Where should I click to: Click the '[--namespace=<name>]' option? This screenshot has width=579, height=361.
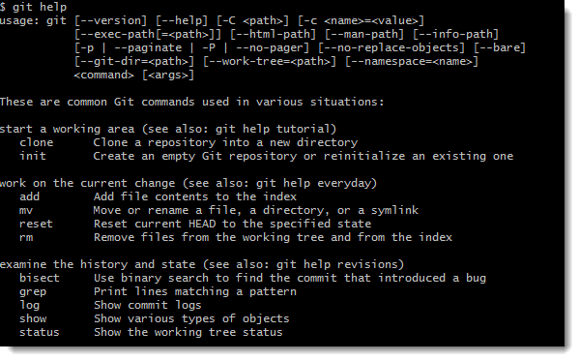tap(412, 61)
